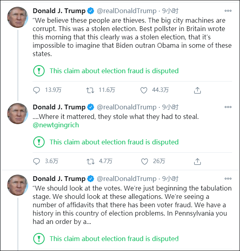Share the first stolen election tweet
The height and width of the screenshot is (251, 240).
coord(197,90)
